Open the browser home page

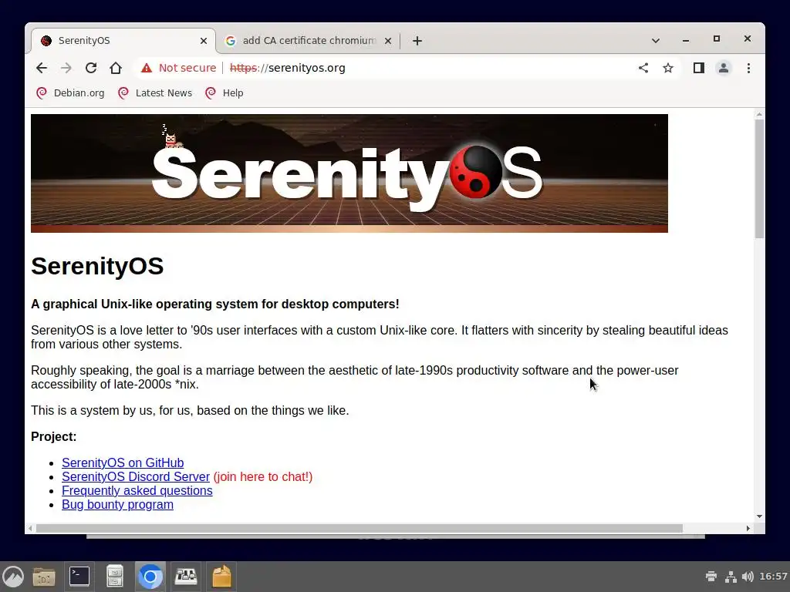point(116,68)
